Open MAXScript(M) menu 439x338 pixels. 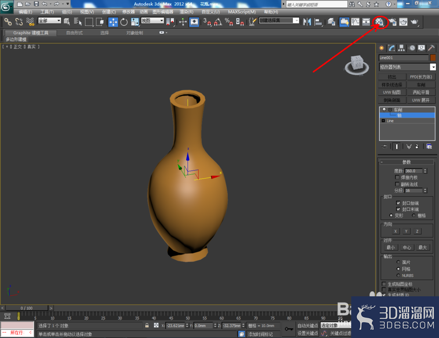(242, 12)
